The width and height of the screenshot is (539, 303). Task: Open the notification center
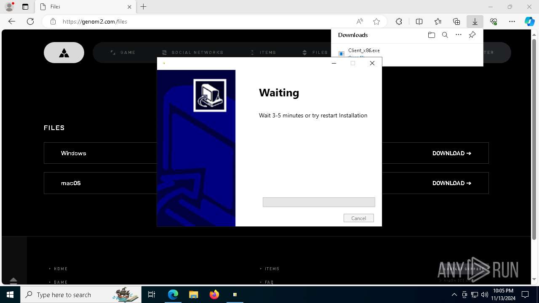526,295
